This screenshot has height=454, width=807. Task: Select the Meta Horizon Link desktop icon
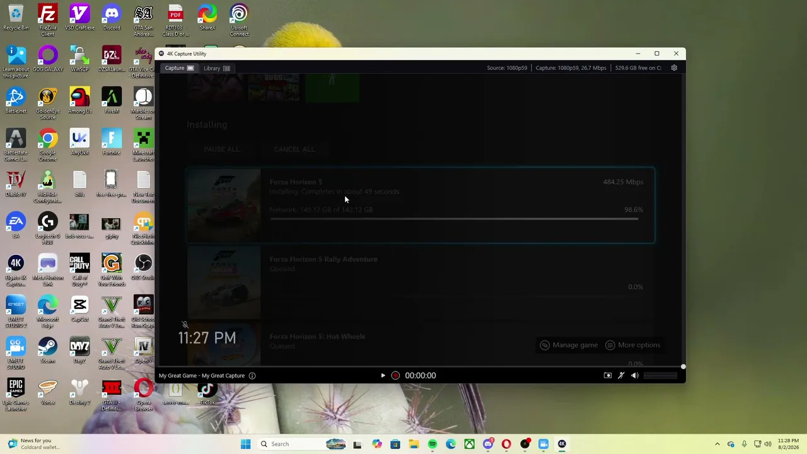click(x=48, y=270)
